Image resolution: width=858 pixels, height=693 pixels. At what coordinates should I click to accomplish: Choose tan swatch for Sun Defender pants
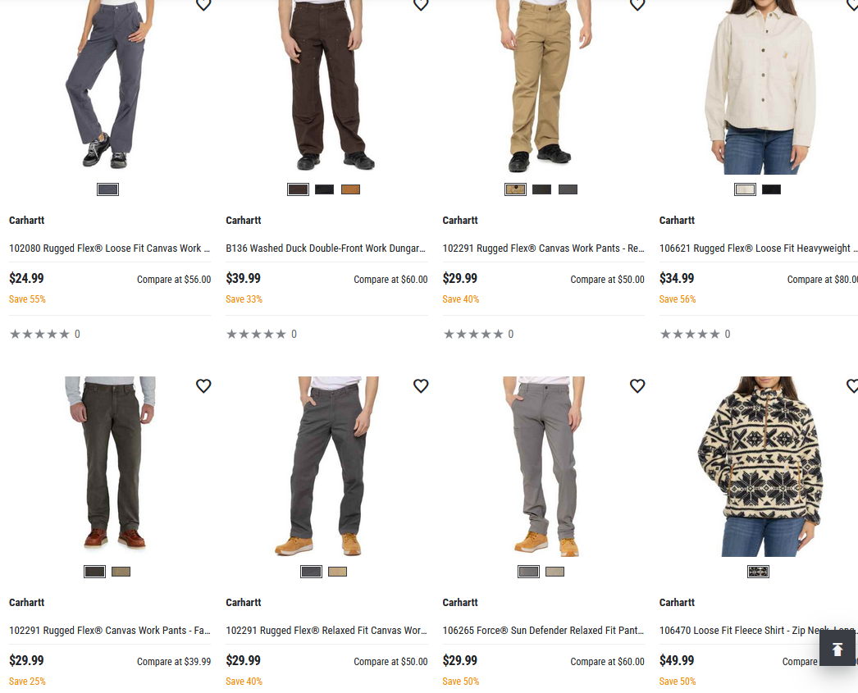pyautogui.click(x=555, y=572)
